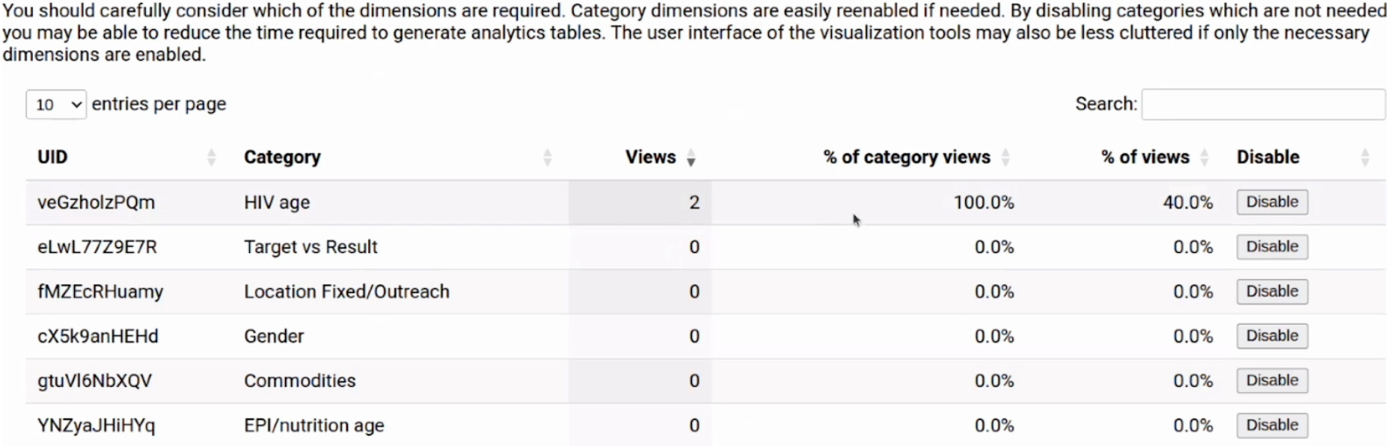Click the UID column header label

click(x=52, y=157)
